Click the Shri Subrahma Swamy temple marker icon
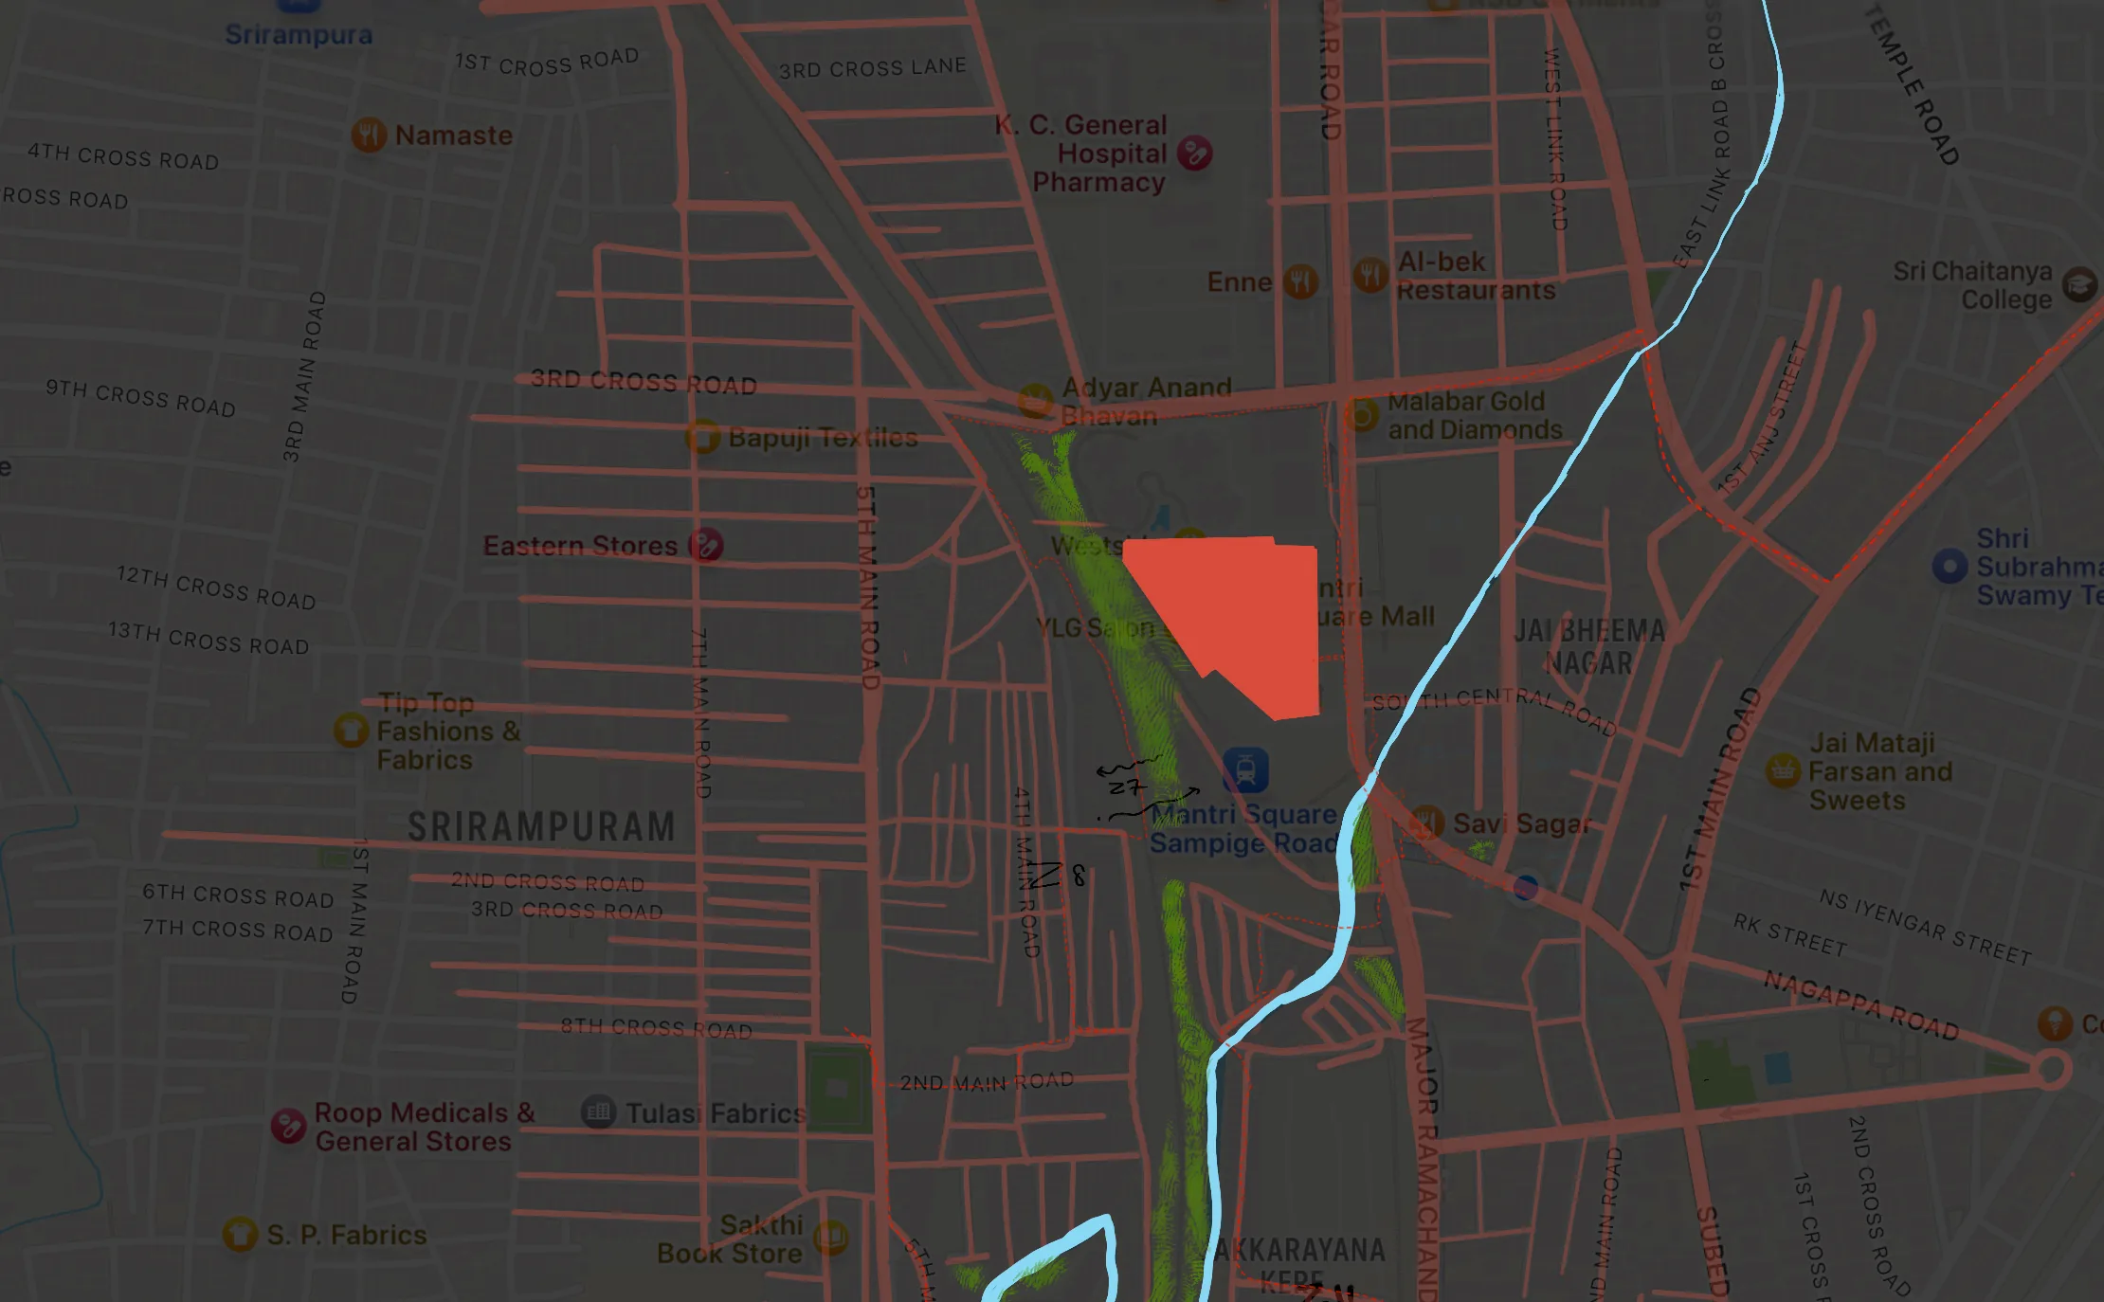Viewport: 2104px width, 1302px height. (1950, 567)
